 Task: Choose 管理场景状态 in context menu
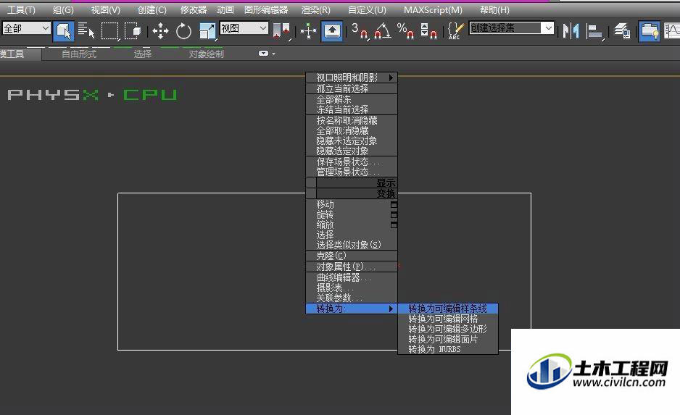[352, 172]
